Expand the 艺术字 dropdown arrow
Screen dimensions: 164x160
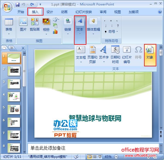point(104,62)
